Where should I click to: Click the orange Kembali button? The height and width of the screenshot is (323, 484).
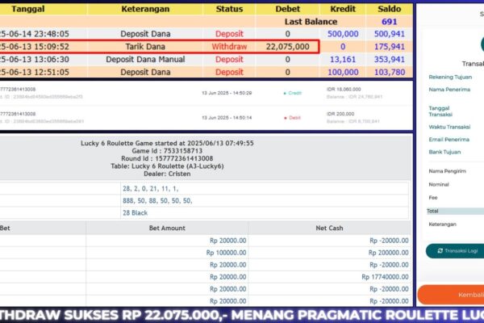pos(451,295)
